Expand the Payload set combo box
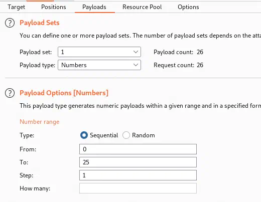 [x=99, y=52]
